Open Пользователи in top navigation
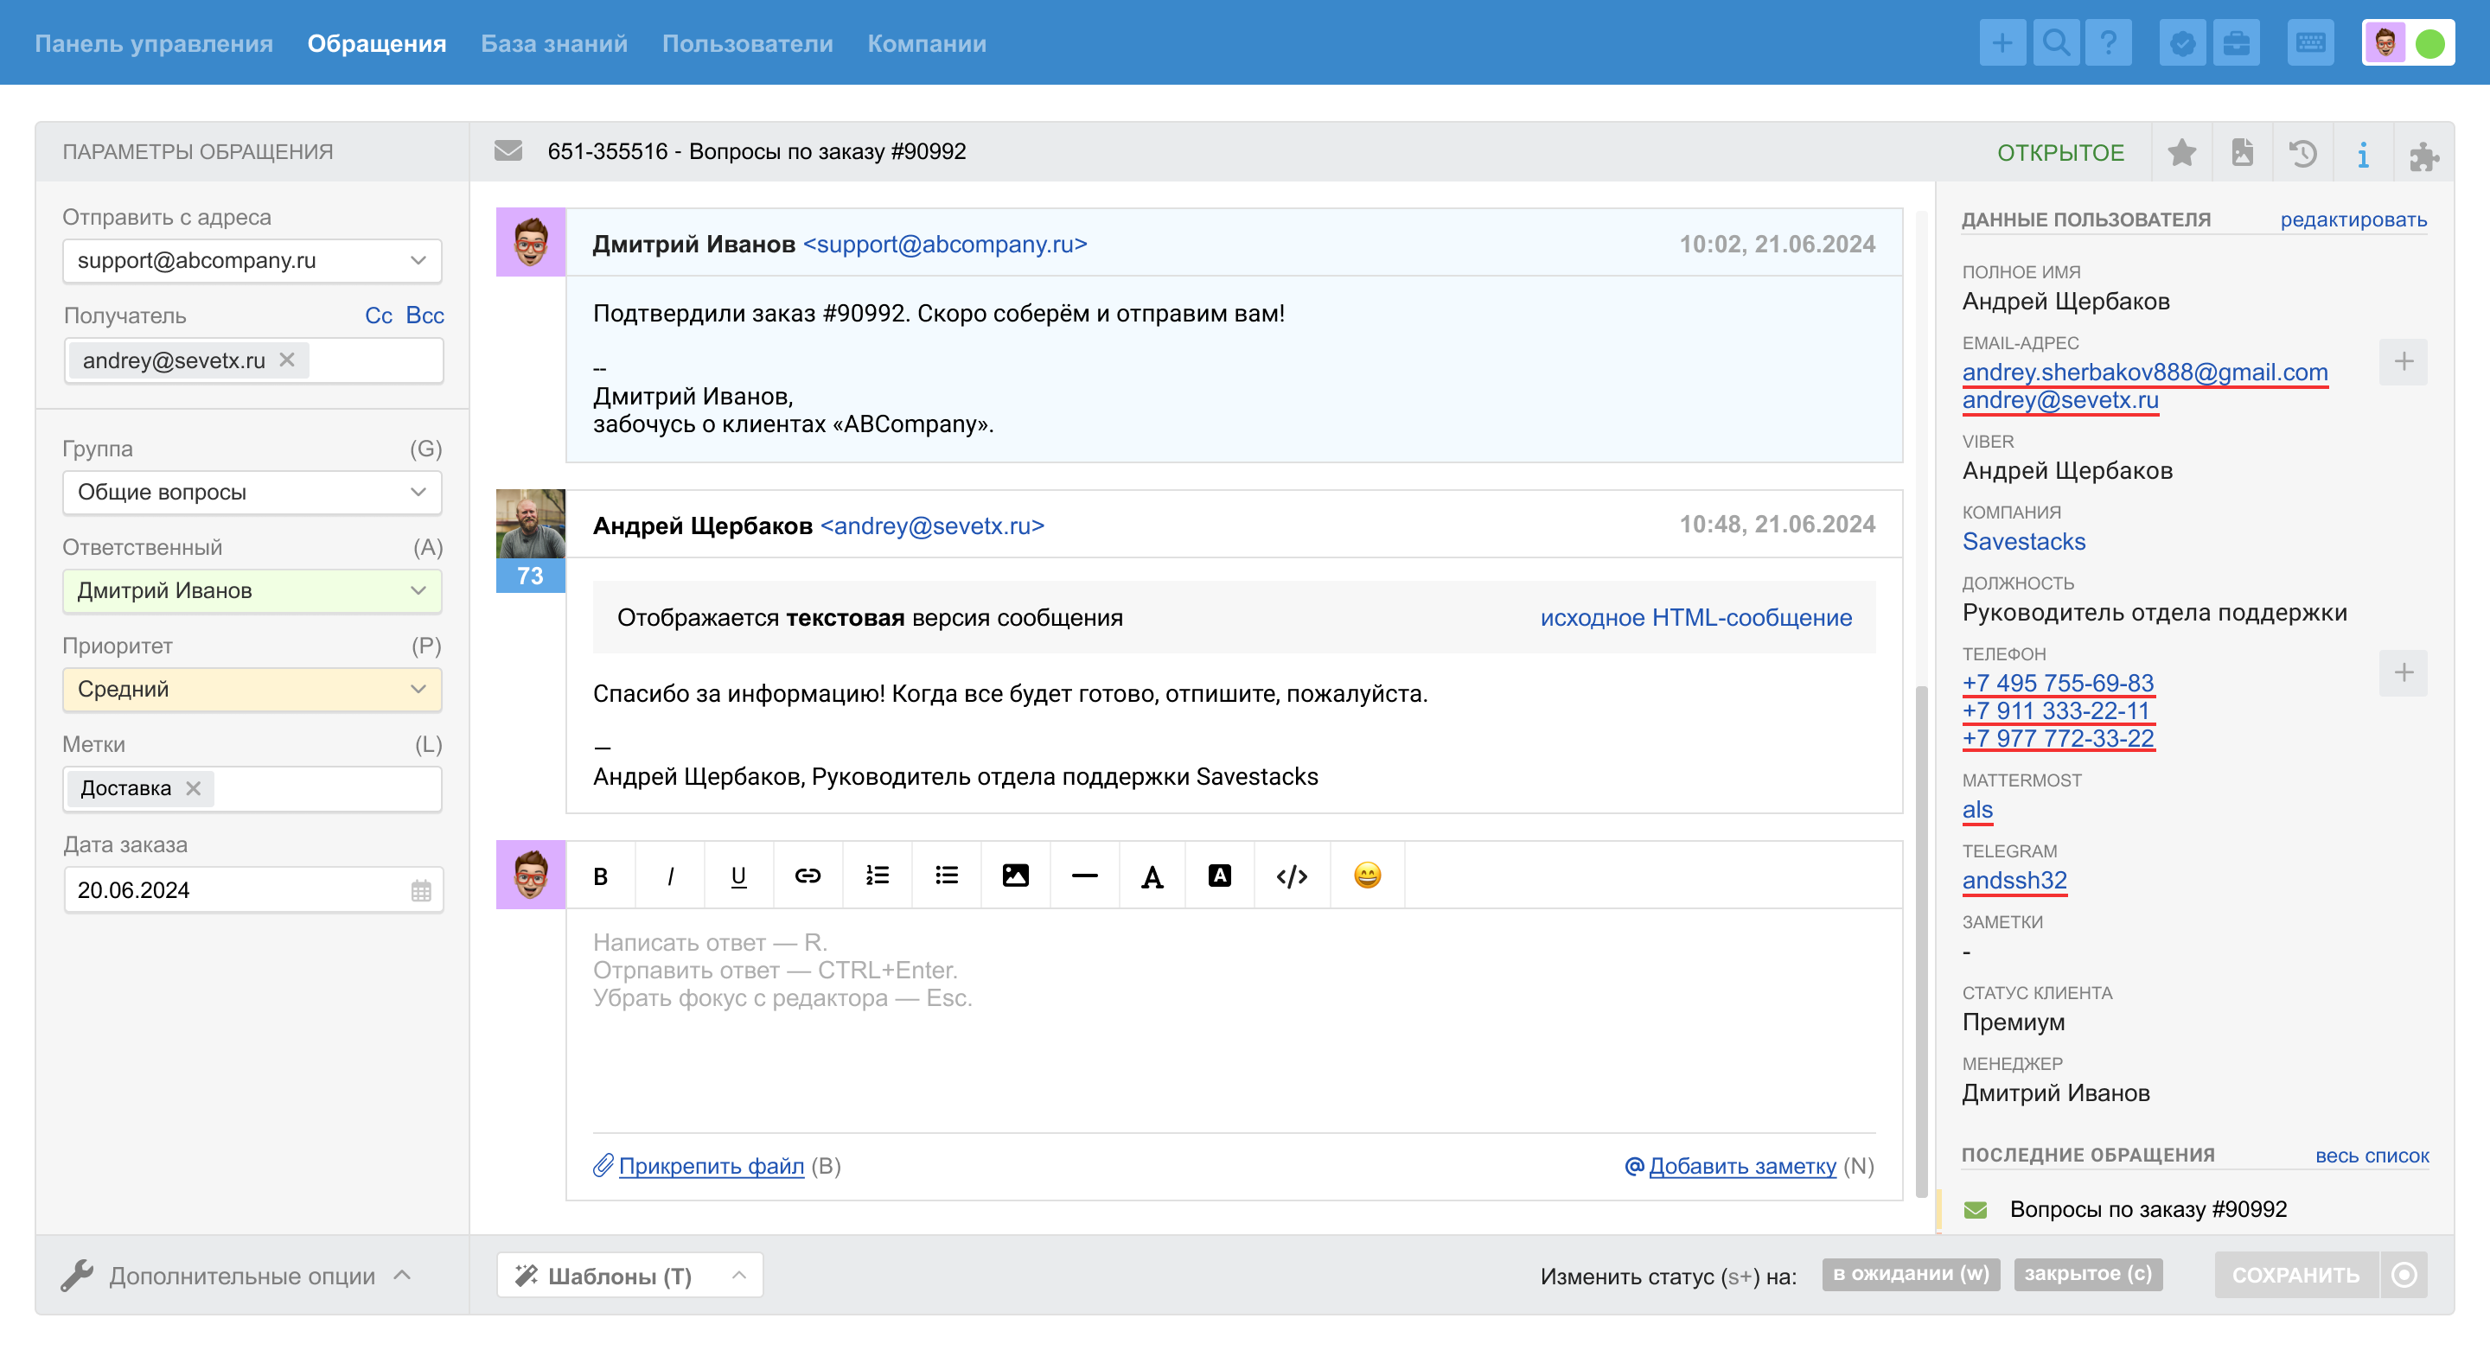Image resolution: width=2490 pixels, height=1350 pixels. point(747,43)
